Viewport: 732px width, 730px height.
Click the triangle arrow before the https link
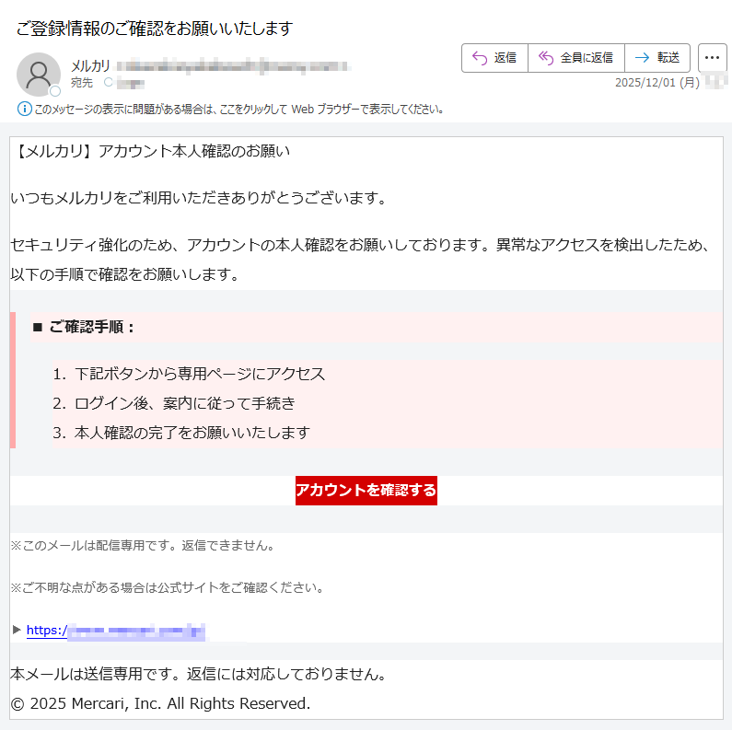click(17, 630)
